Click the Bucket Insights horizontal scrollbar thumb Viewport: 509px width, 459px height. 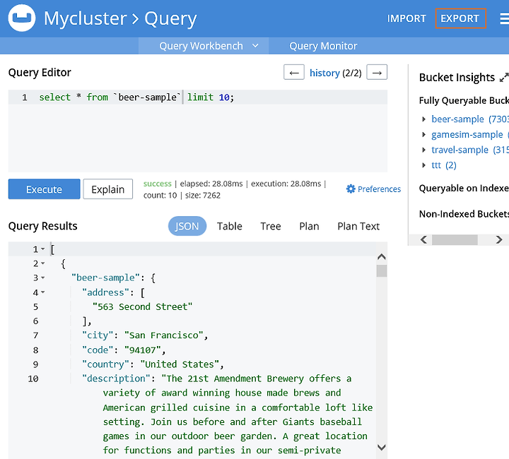coord(455,240)
